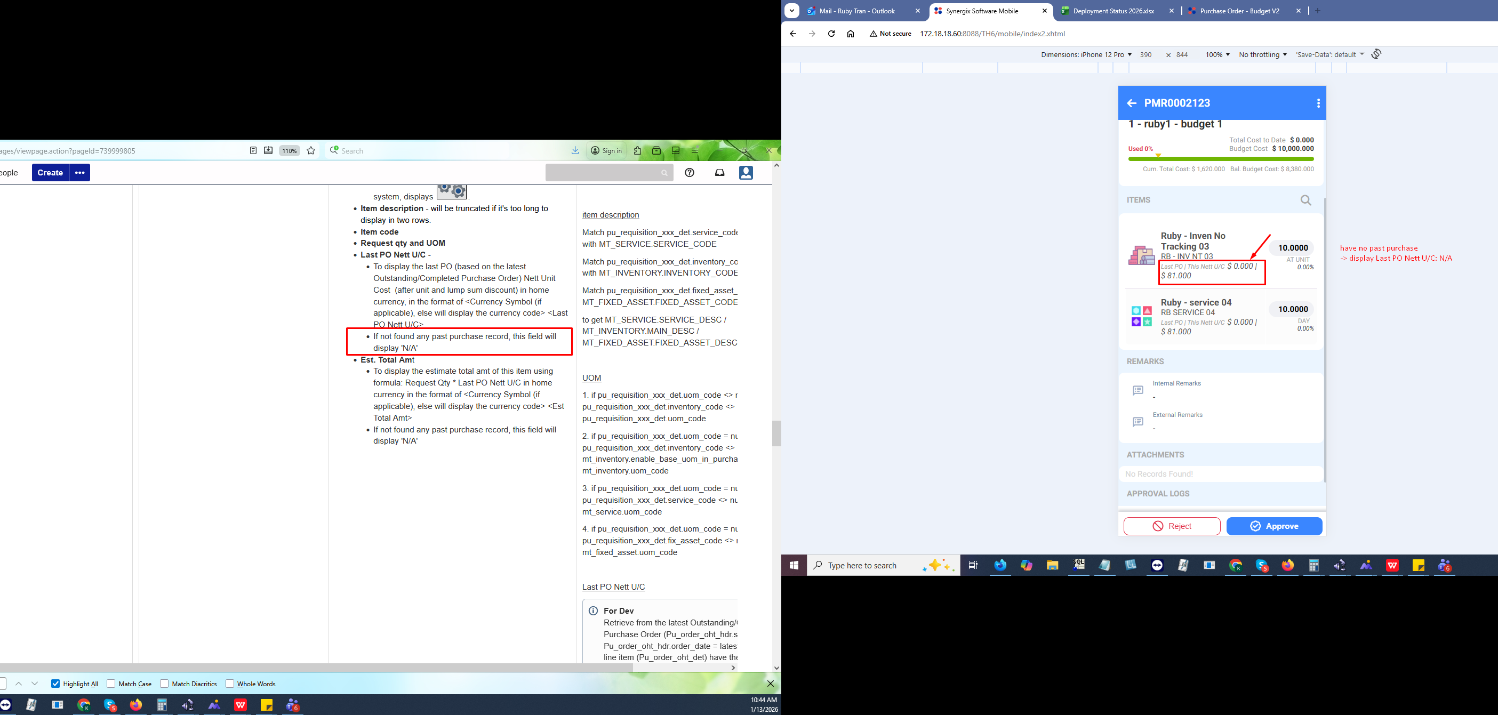Switch to Deployment Status 2026.xlsx tab
The width and height of the screenshot is (1498, 715).
pyautogui.click(x=1113, y=11)
